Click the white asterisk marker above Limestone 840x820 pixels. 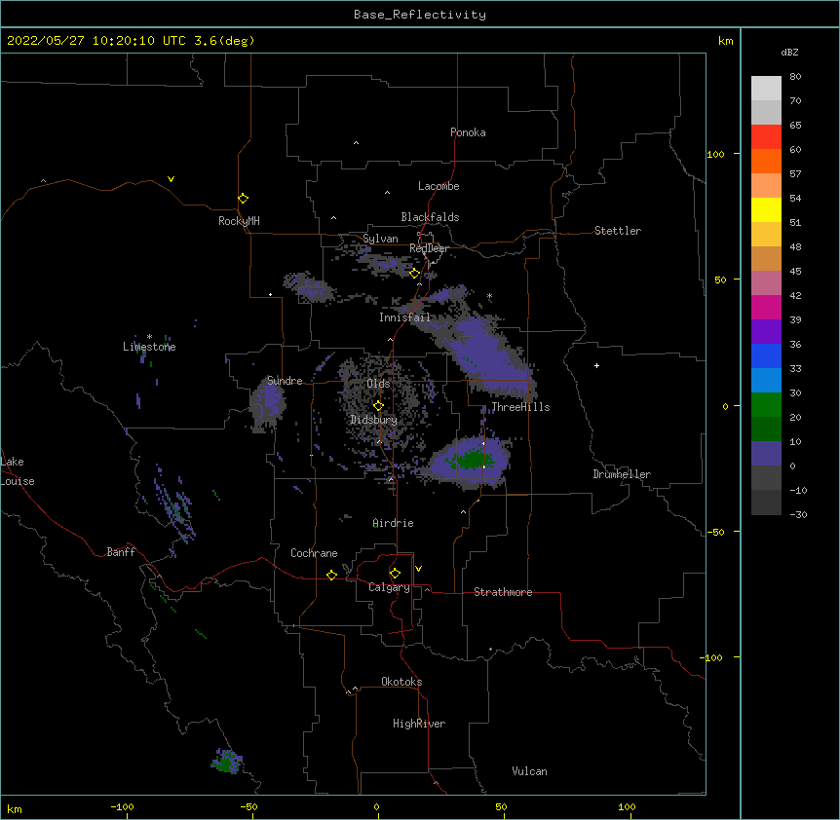pos(149,337)
